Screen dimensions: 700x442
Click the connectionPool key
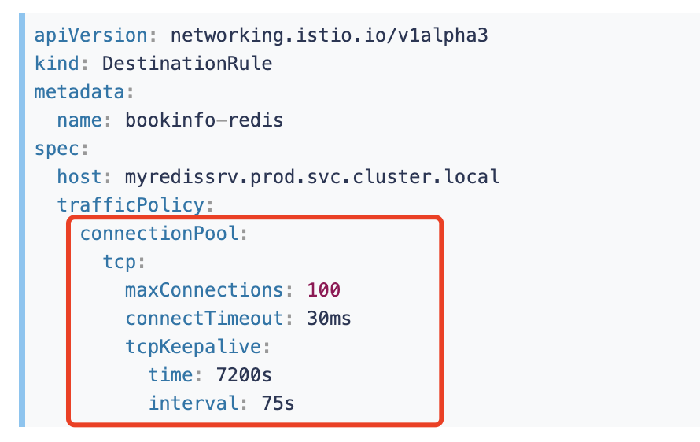point(159,234)
